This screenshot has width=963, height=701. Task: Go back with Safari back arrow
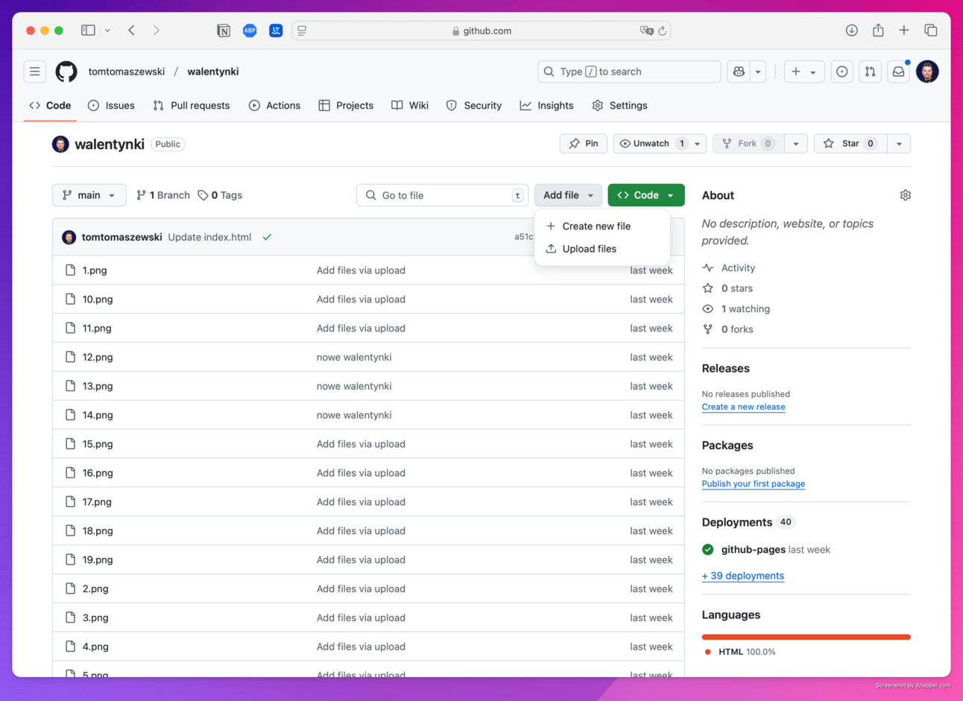tap(131, 31)
